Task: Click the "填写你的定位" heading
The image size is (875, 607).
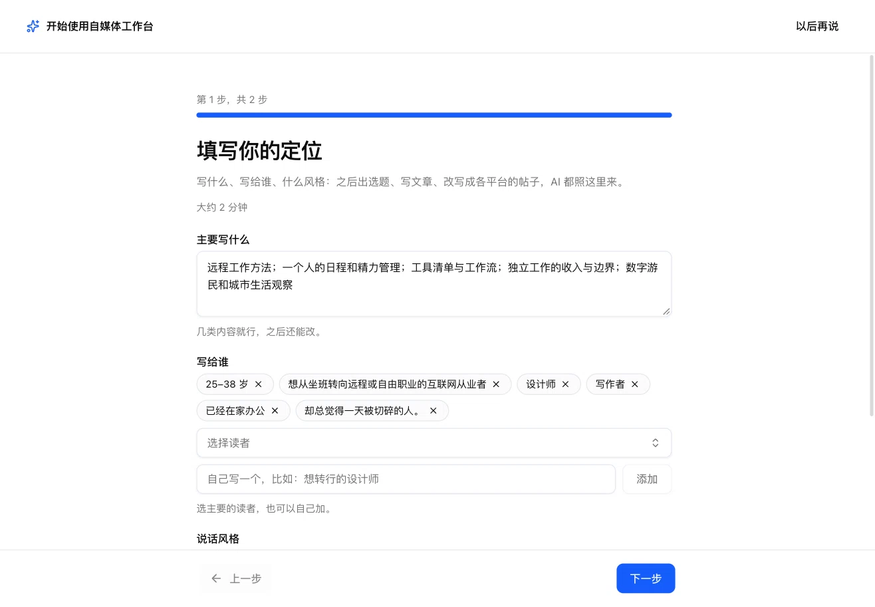Action: click(259, 151)
